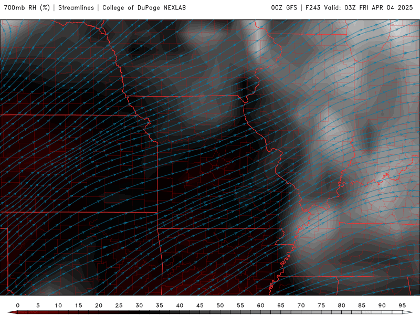Image resolution: width=420 pixels, height=315 pixels.
Task: Click the "85" label on humidity scale
Action: point(362,306)
